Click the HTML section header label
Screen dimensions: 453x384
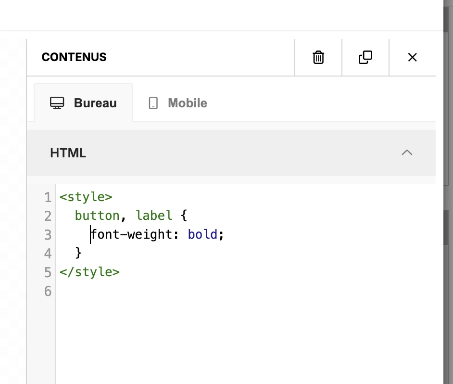click(68, 153)
